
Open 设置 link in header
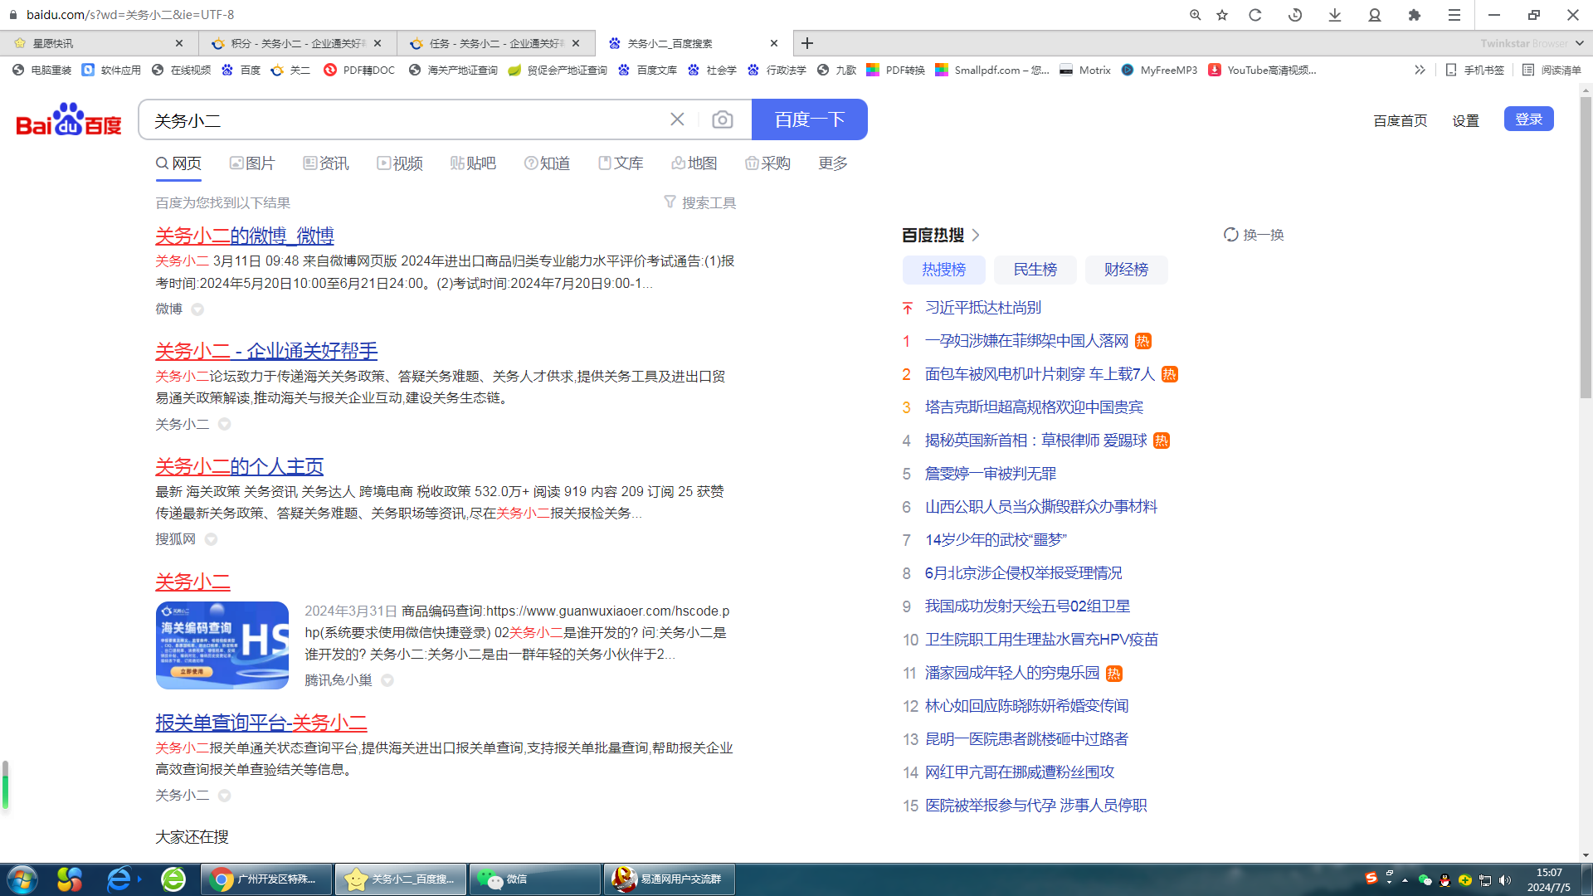click(x=1466, y=121)
